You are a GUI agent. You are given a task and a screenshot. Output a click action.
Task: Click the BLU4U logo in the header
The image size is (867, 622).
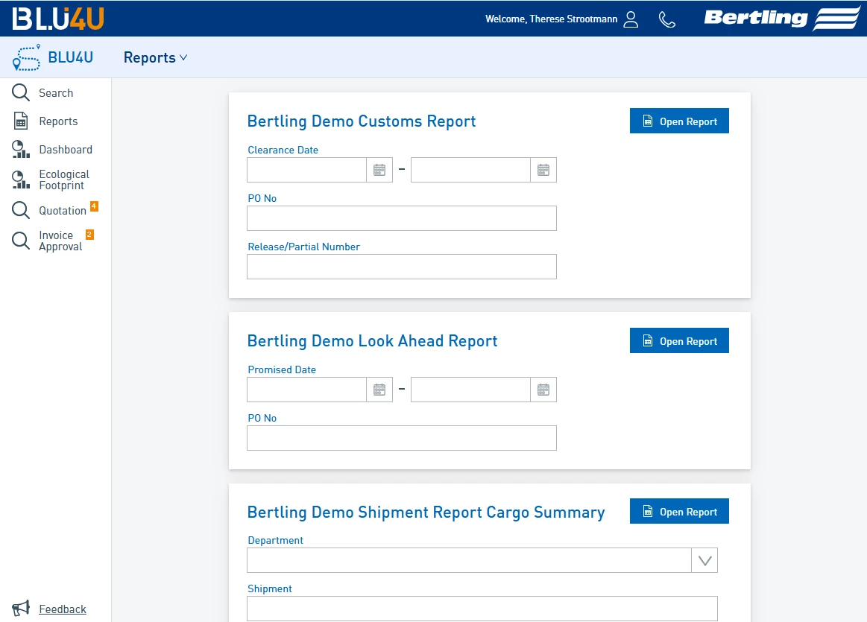[x=58, y=18]
